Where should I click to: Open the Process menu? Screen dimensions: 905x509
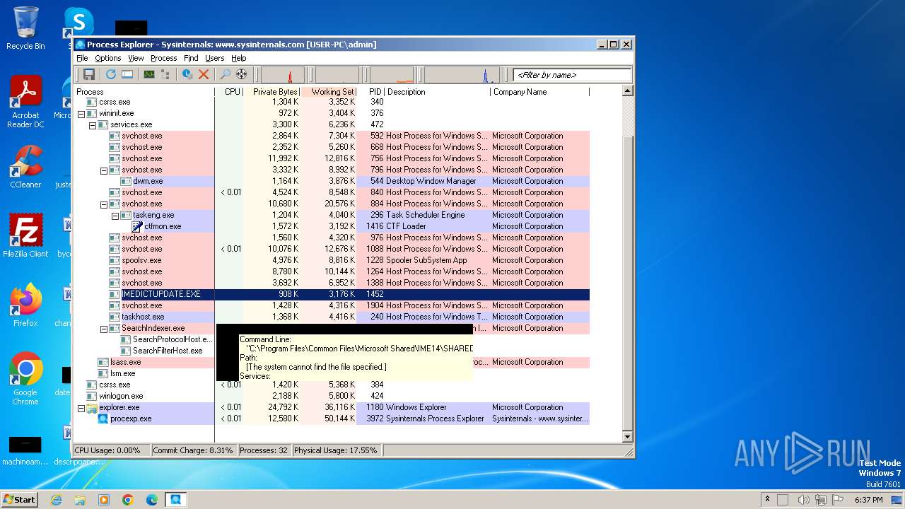coord(163,58)
